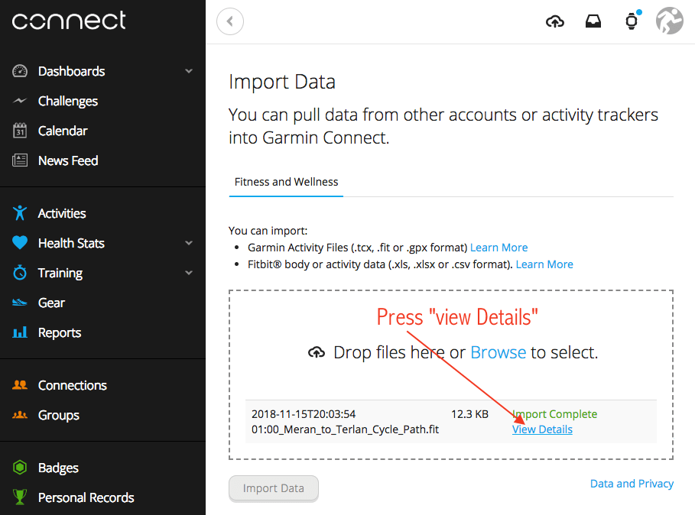The height and width of the screenshot is (515, 695).
Task: Click Browse to select files
Action: pos(498,352)
